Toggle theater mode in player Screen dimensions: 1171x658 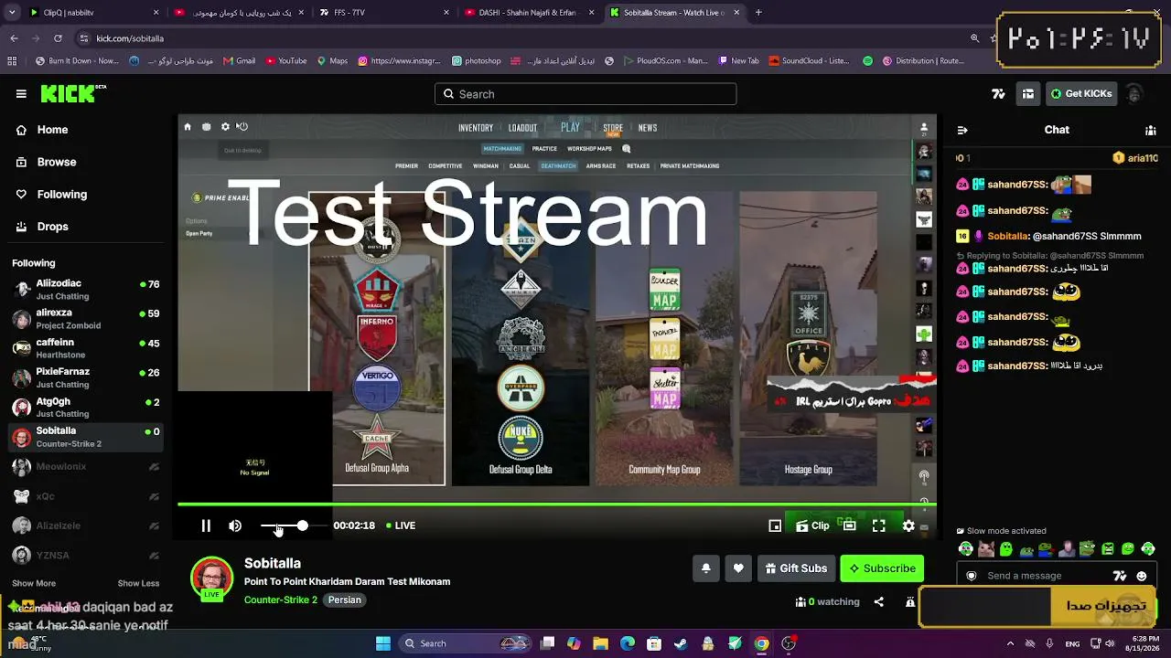pos(850,525)
